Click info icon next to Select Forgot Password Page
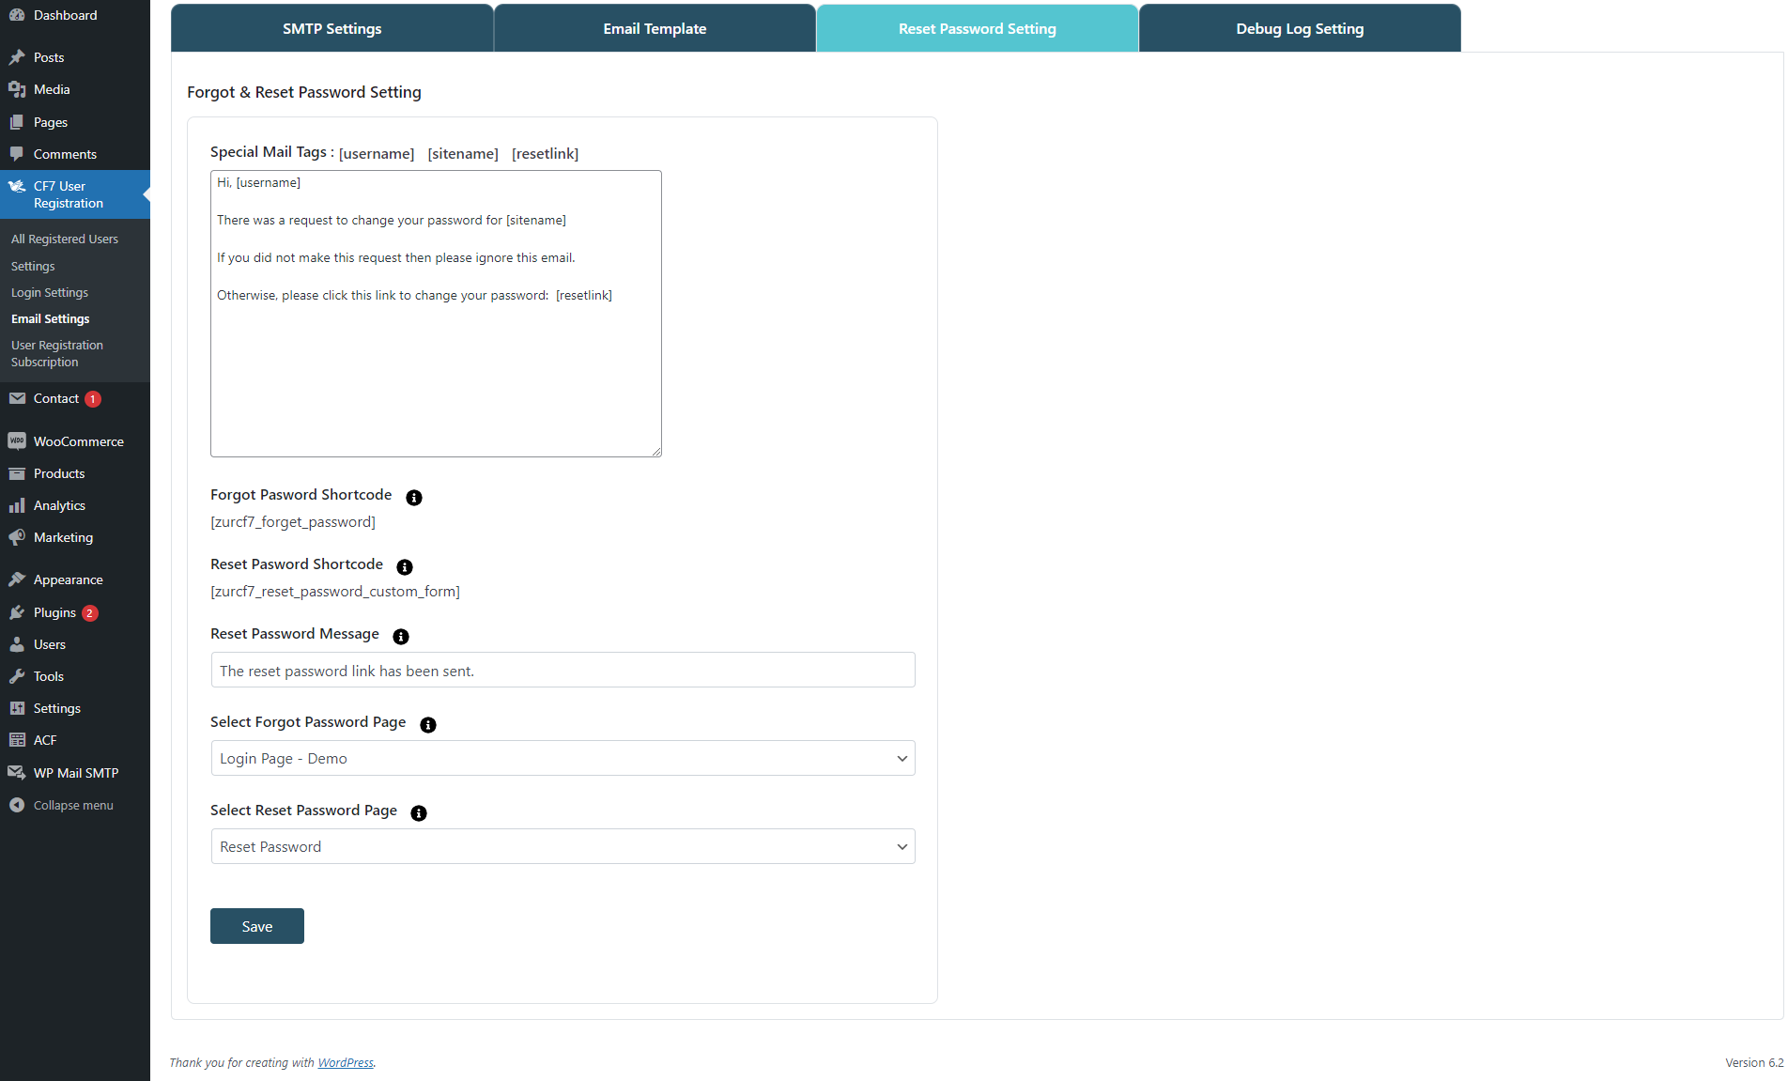1788x1081 pixels. 428,725
